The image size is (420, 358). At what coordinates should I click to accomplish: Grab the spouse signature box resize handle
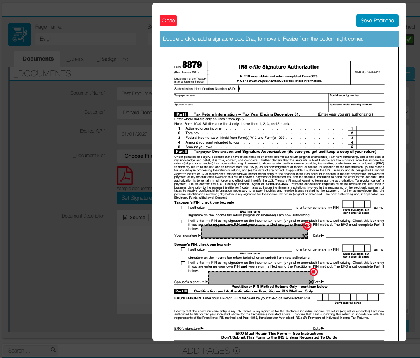[311, 282]
